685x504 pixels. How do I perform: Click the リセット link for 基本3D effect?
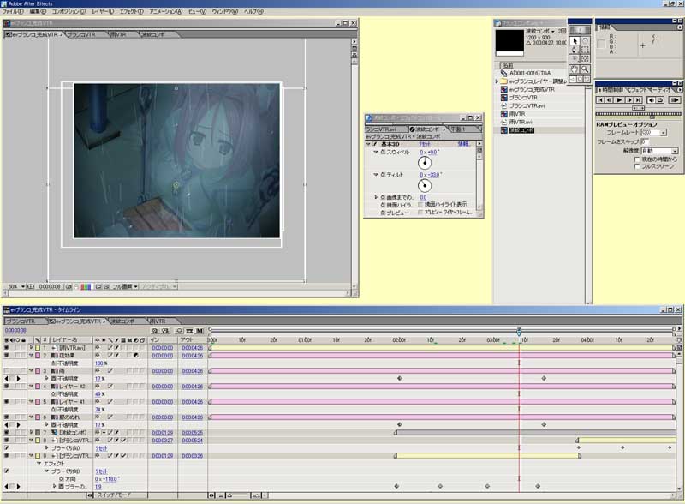425,144
